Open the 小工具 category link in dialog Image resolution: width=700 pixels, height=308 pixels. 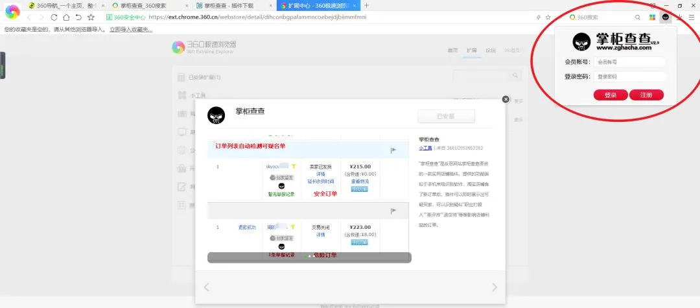point(425,148)
